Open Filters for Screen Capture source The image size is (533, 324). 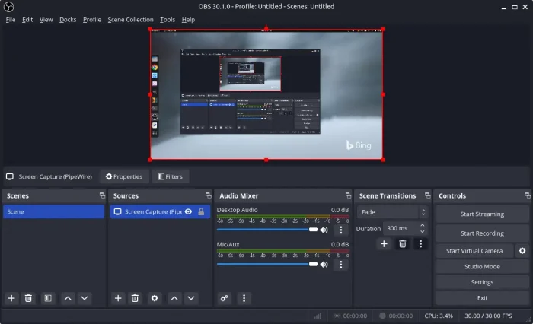click(x=169, y=176)
